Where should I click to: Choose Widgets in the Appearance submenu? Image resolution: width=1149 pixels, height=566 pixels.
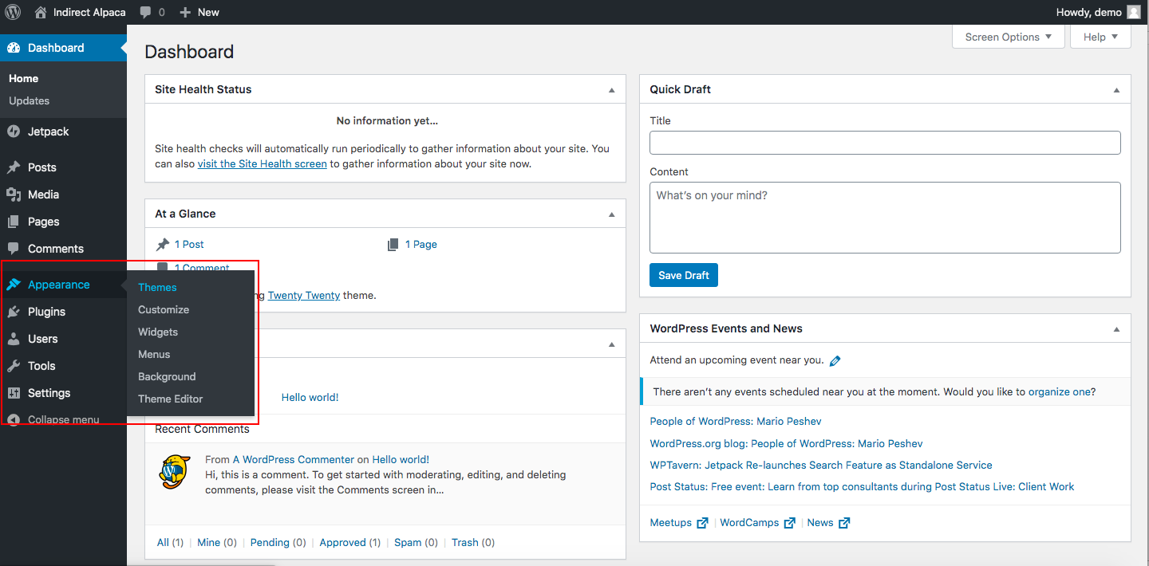point(158,332)
